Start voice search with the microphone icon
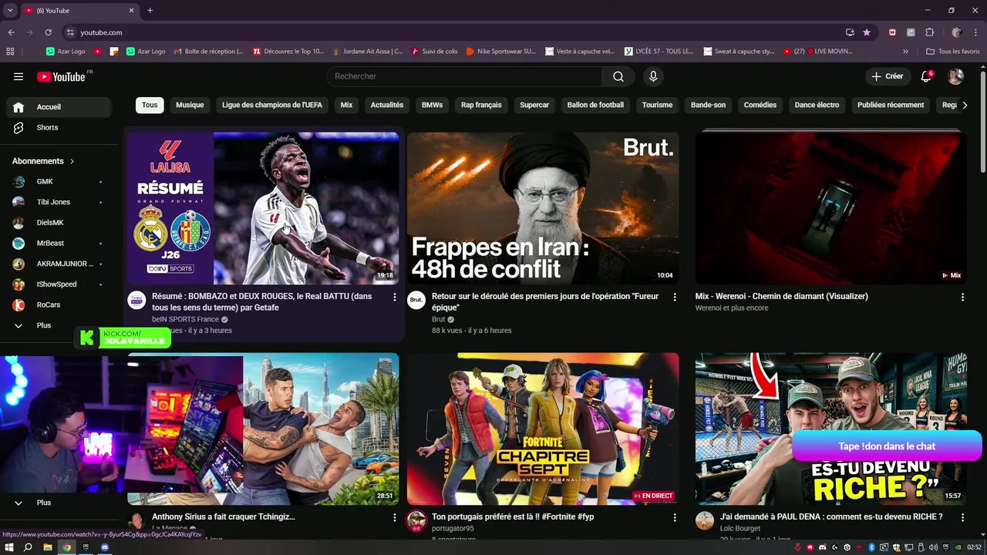This screenshot has height=555, width=987. click(653, 76)
